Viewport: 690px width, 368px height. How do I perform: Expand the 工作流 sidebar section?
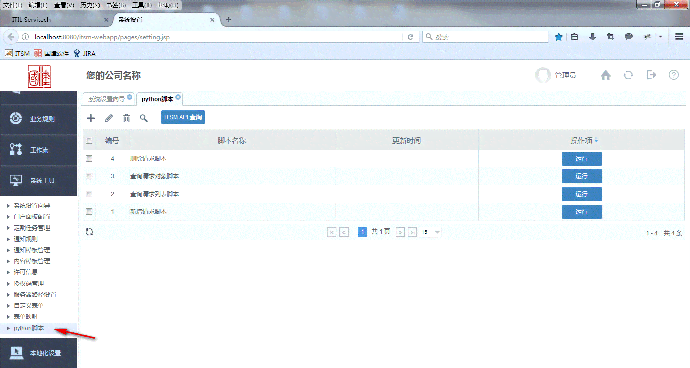click(38, 150)
